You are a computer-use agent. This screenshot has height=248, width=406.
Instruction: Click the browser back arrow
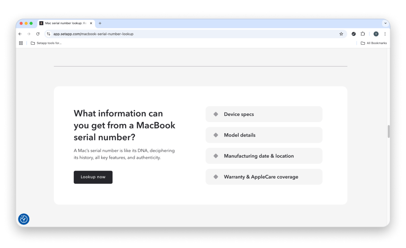point(20,34)
